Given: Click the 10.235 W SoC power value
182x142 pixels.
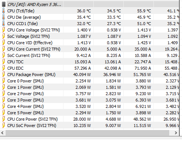Looking at the screenshot, I should 82,126.
